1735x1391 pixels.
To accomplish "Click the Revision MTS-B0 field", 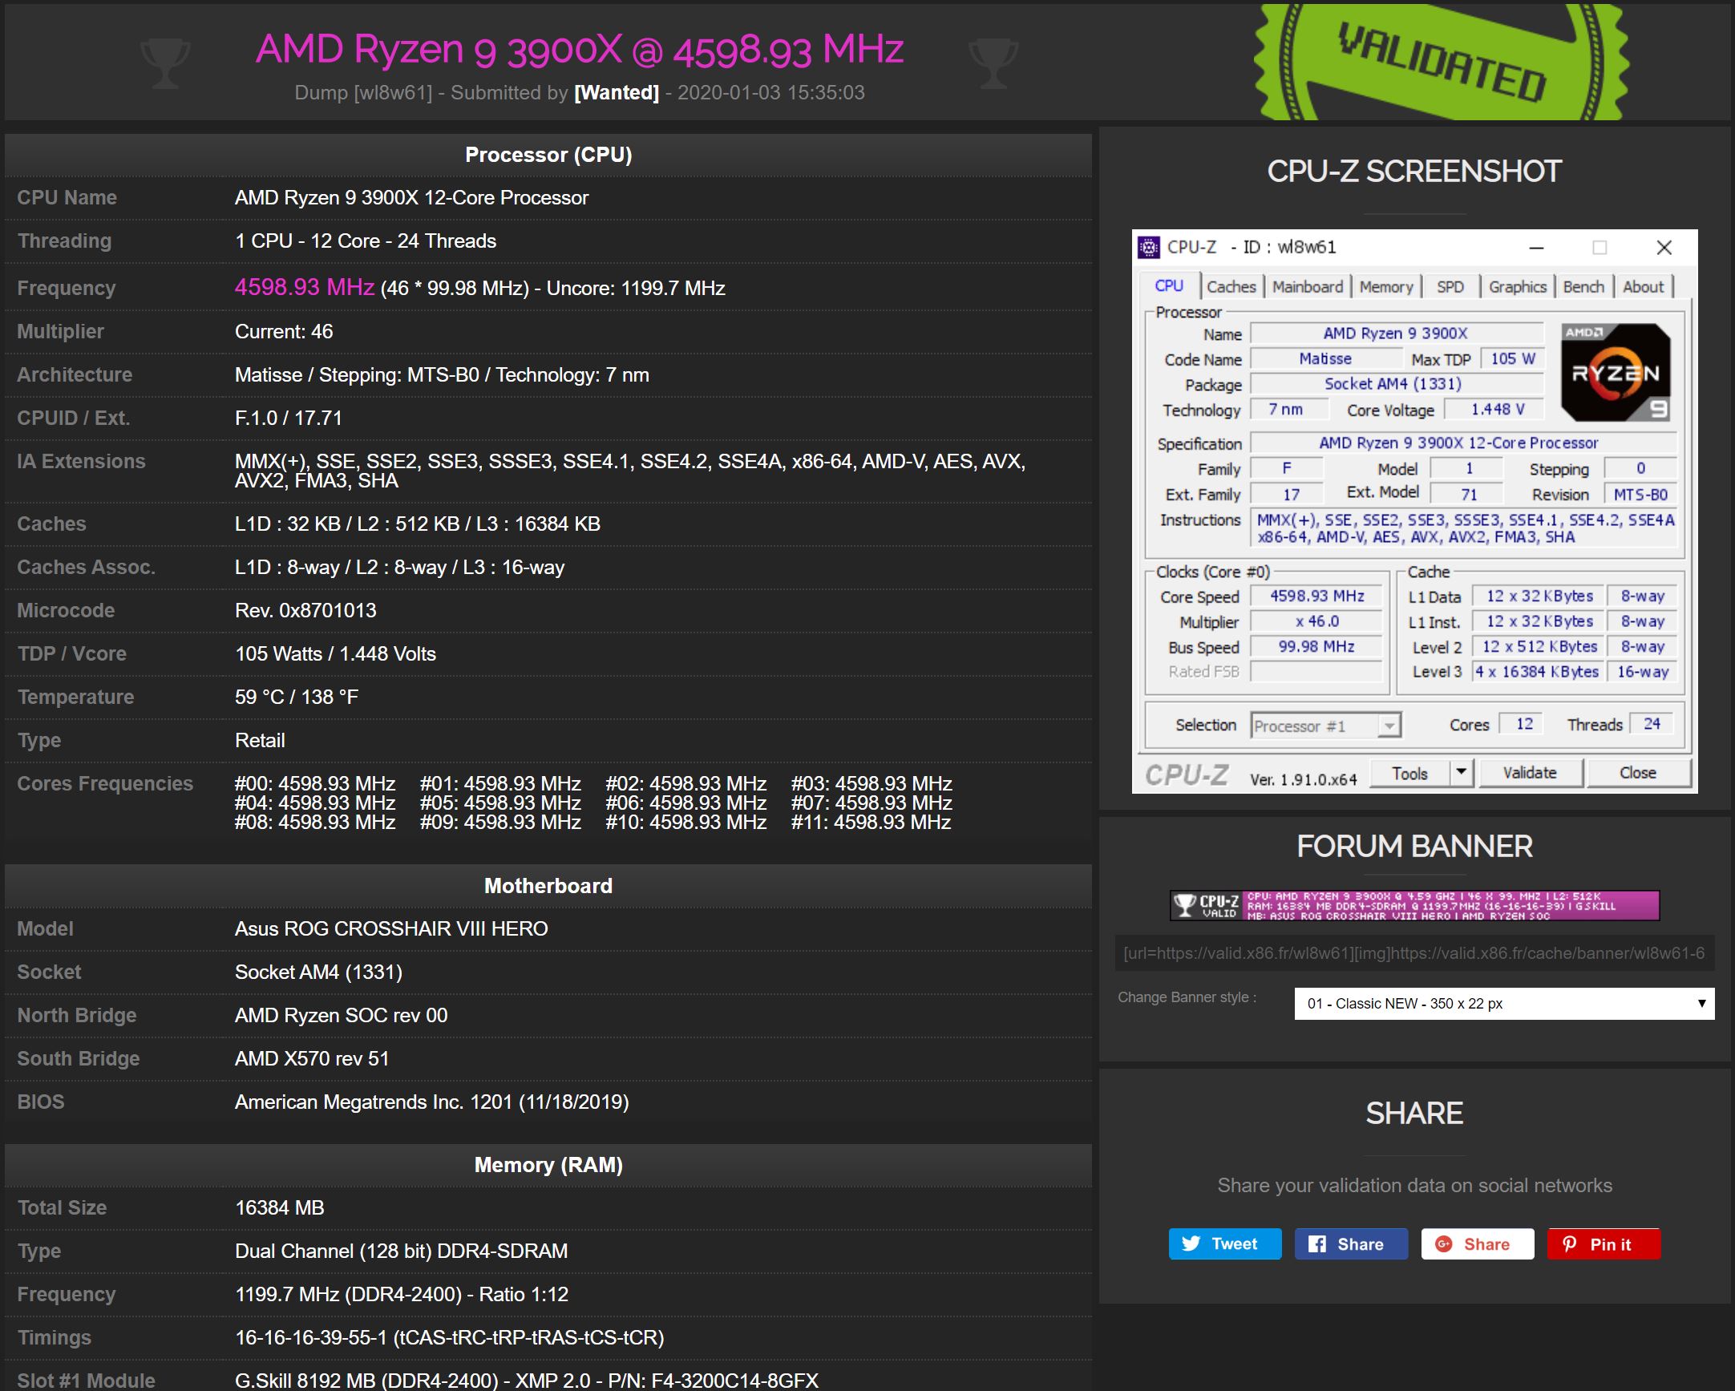I will point(1640,495).
